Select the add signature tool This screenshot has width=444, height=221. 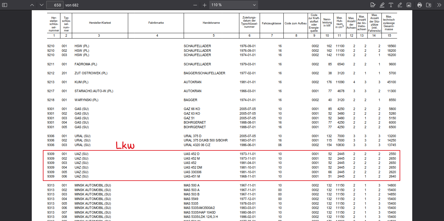click(x=373, y=5)
